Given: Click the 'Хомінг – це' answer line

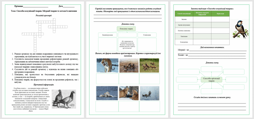Looking at the screenshot, I should coord(217,55).
